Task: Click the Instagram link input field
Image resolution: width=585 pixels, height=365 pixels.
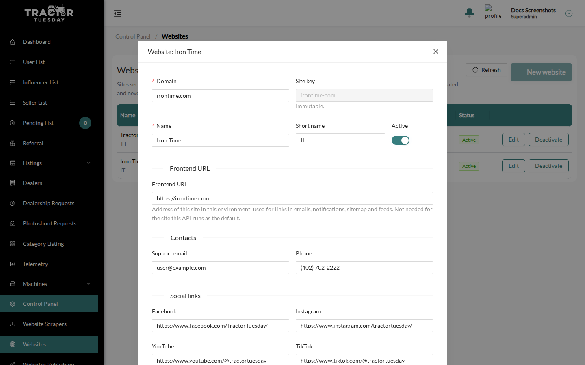Action: coord(364,326)
